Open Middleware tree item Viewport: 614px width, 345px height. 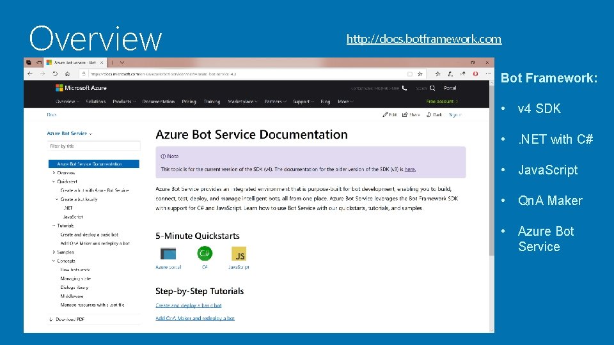72,296
